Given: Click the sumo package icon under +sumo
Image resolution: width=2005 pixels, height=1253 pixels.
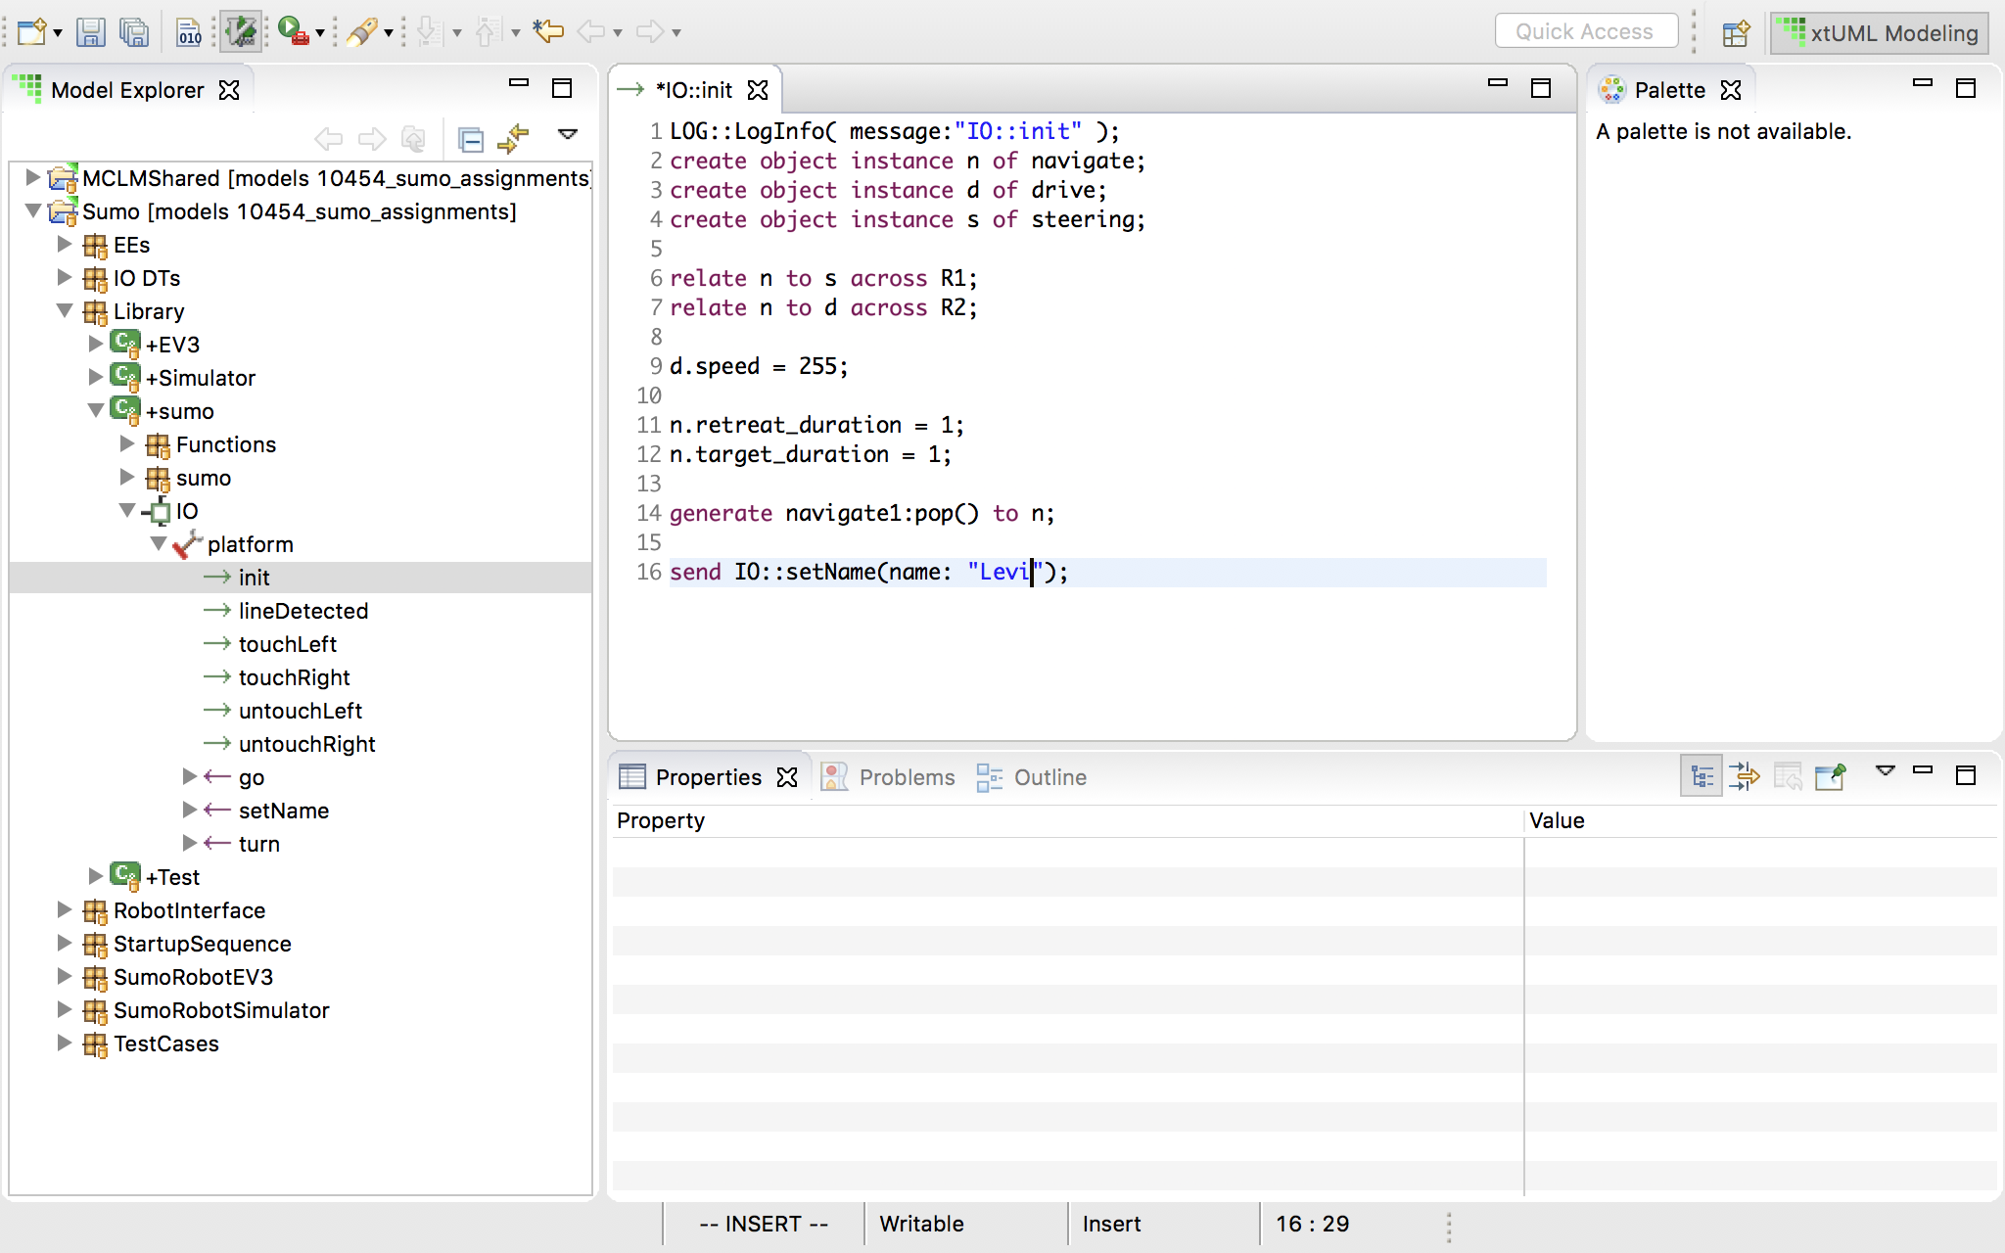Looking at the screenshot, I should (158, 478).
